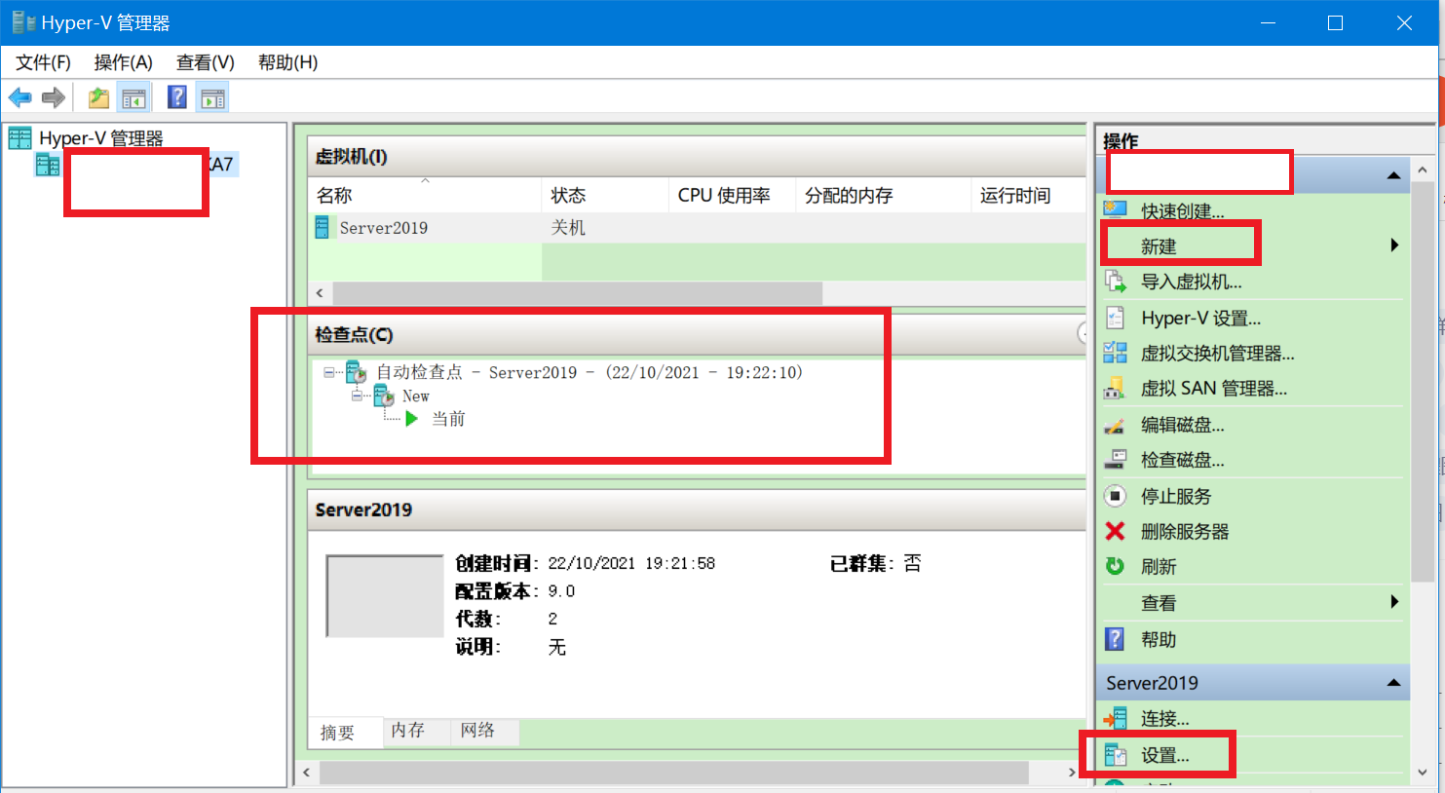1445x793 pixels.
Task: Open the 操作(A) menu
Action: tap(123, 62)
